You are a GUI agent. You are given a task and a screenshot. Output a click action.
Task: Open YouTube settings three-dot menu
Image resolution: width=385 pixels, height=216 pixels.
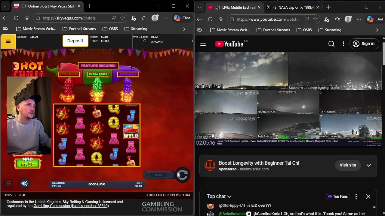[x=343, y=44]
